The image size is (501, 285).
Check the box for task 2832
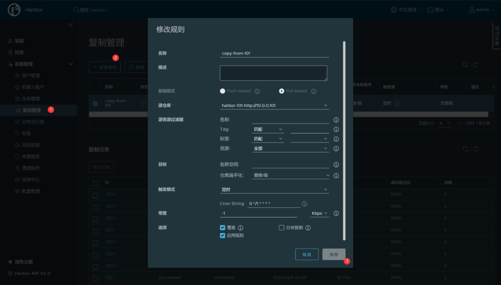(95, 219)
